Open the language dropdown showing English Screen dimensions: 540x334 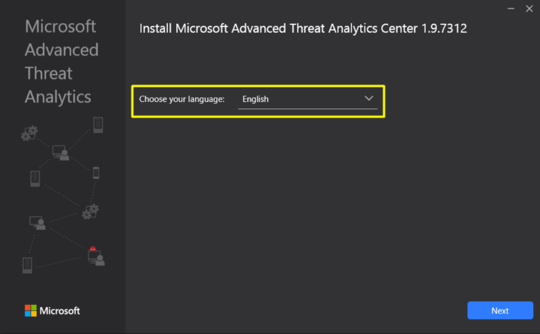tap(307, 99)
